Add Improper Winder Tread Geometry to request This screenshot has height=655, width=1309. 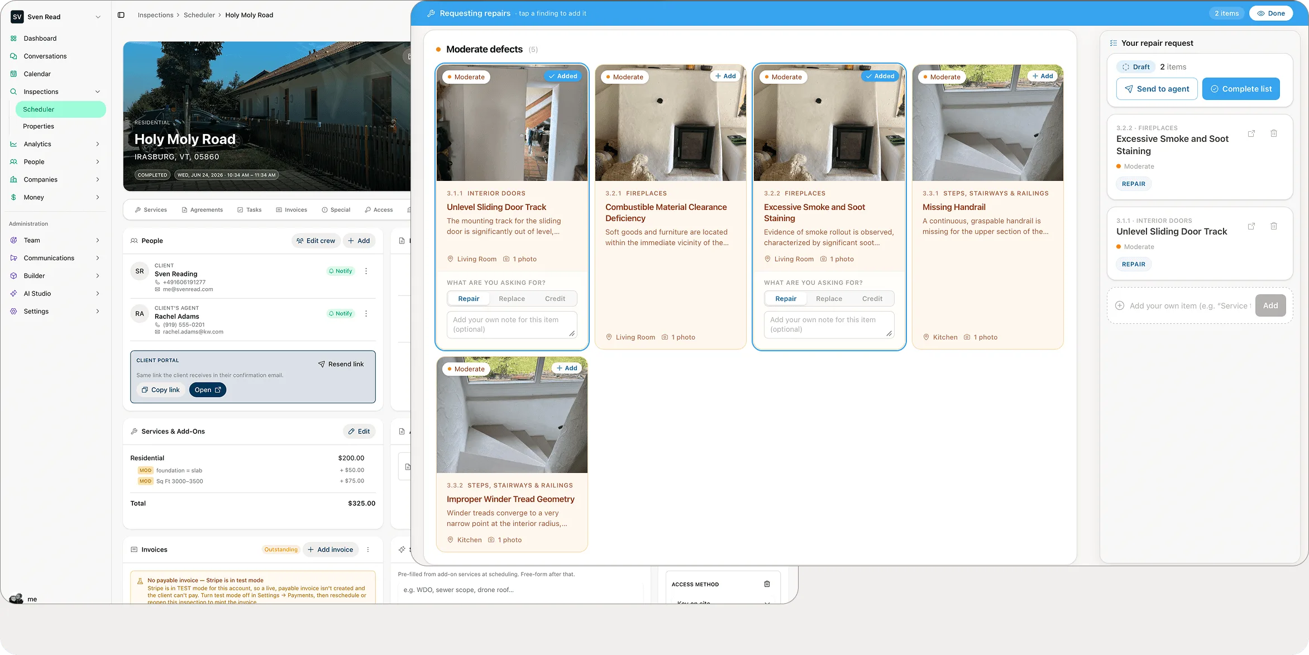pos(567,368)
